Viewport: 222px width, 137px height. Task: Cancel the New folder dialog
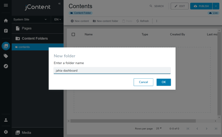pos(144,82)
